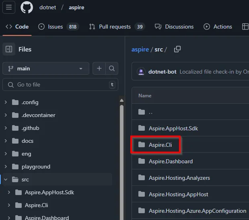Click the dotnet-bot avatar icon
Viewport: 249px width, 220px height.
pos(141,72)
